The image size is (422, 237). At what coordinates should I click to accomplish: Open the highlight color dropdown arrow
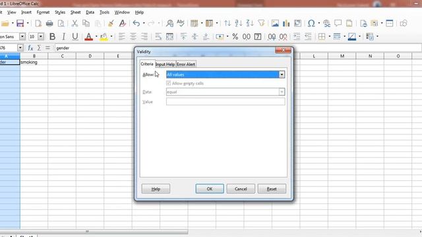pyautogui.click(x=111, y=37)
